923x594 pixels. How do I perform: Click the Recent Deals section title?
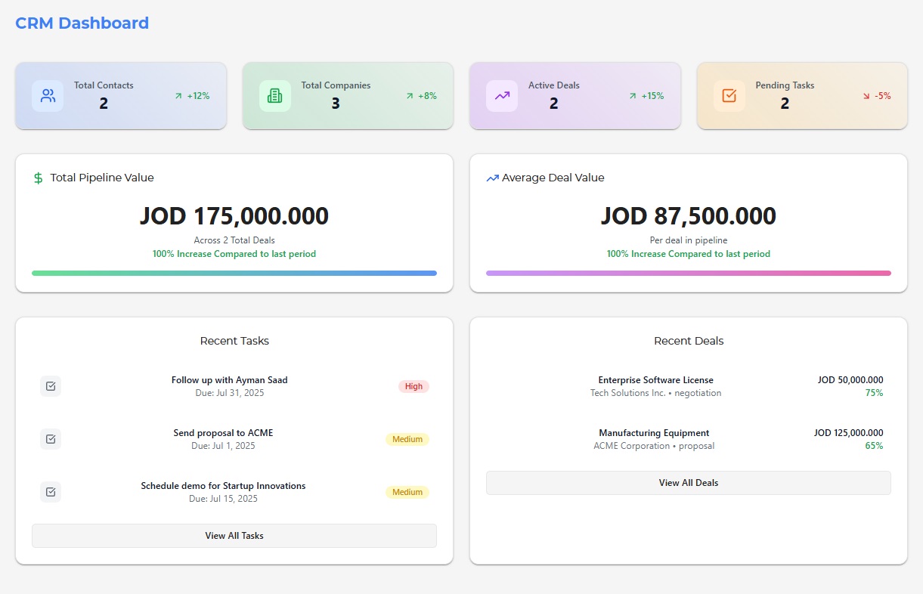click(x=688, y=341)
